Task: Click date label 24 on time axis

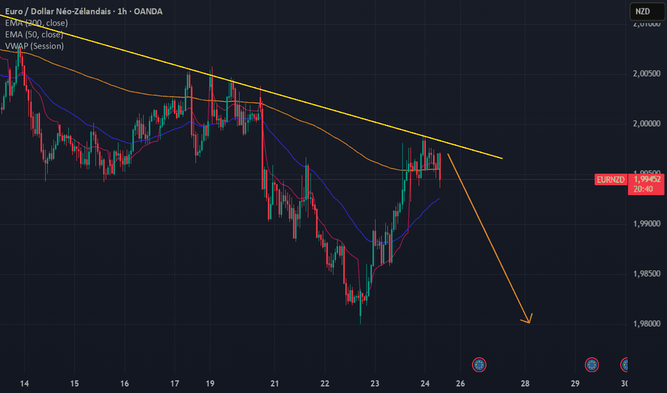Action: click(x=425, y=384)
